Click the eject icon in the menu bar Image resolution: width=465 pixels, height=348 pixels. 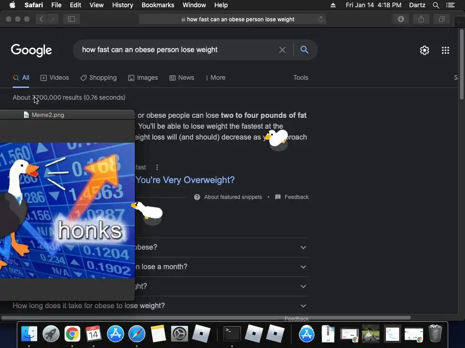click(333, 5)
